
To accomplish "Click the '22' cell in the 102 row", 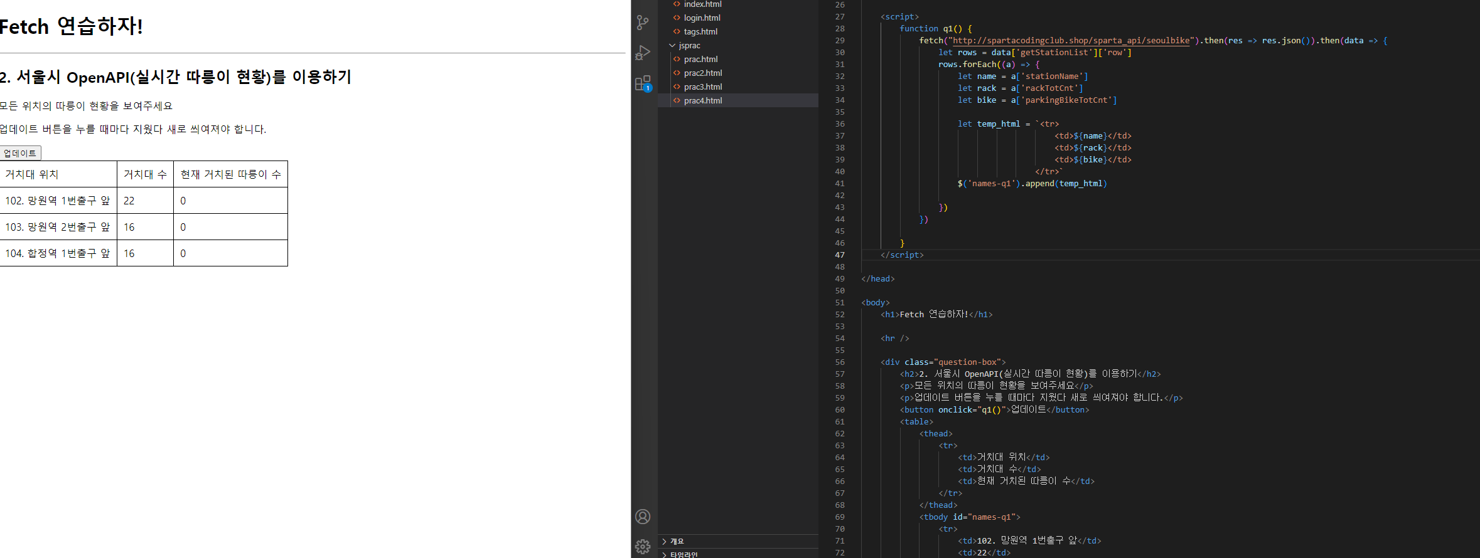I will tap(145, 201).
